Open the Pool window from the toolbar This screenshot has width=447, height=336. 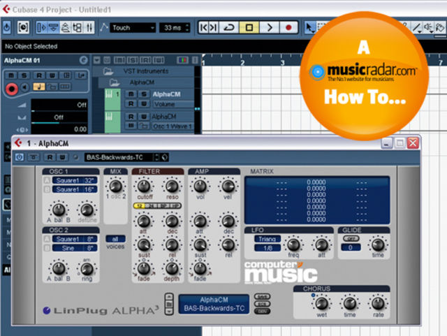click(x=78, y=28)
